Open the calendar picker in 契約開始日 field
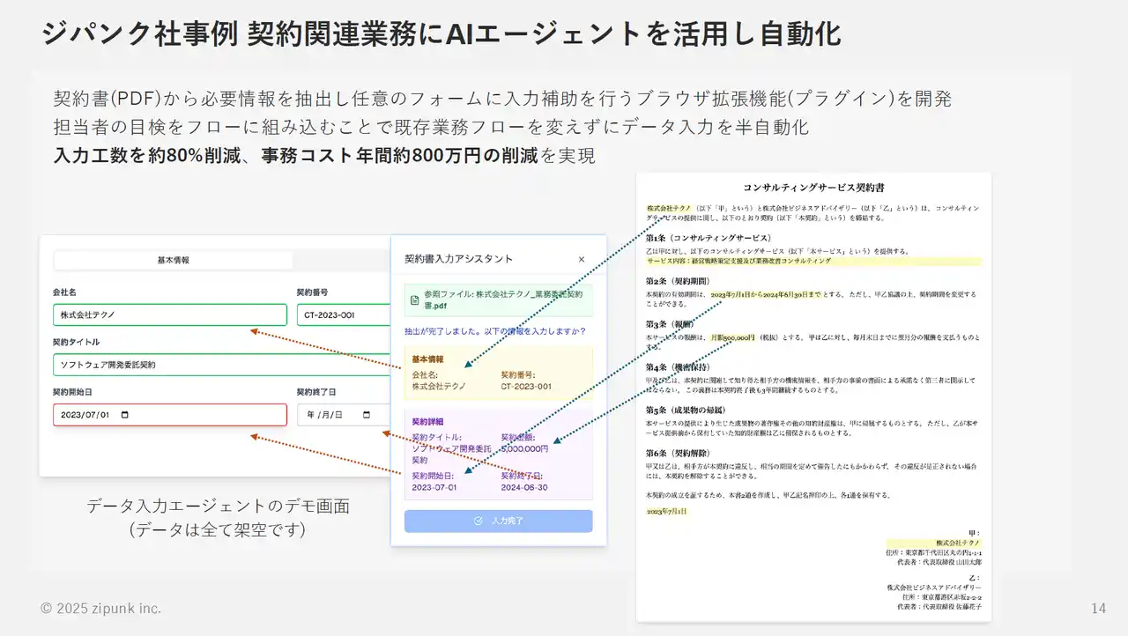 point(124,415)
